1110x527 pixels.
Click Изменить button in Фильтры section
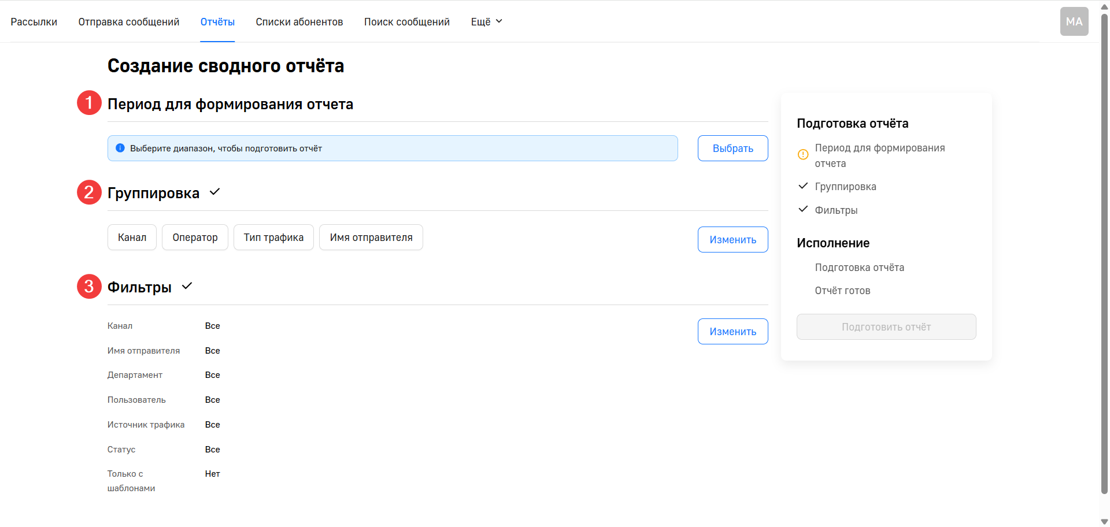[732, 332]
